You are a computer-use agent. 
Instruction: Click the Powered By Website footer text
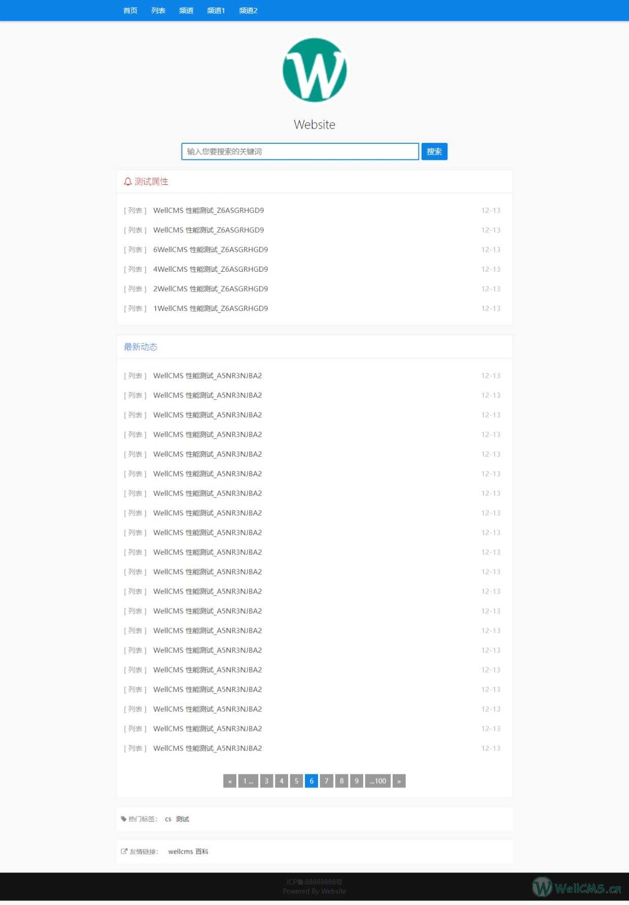click(x=314, y=891)
